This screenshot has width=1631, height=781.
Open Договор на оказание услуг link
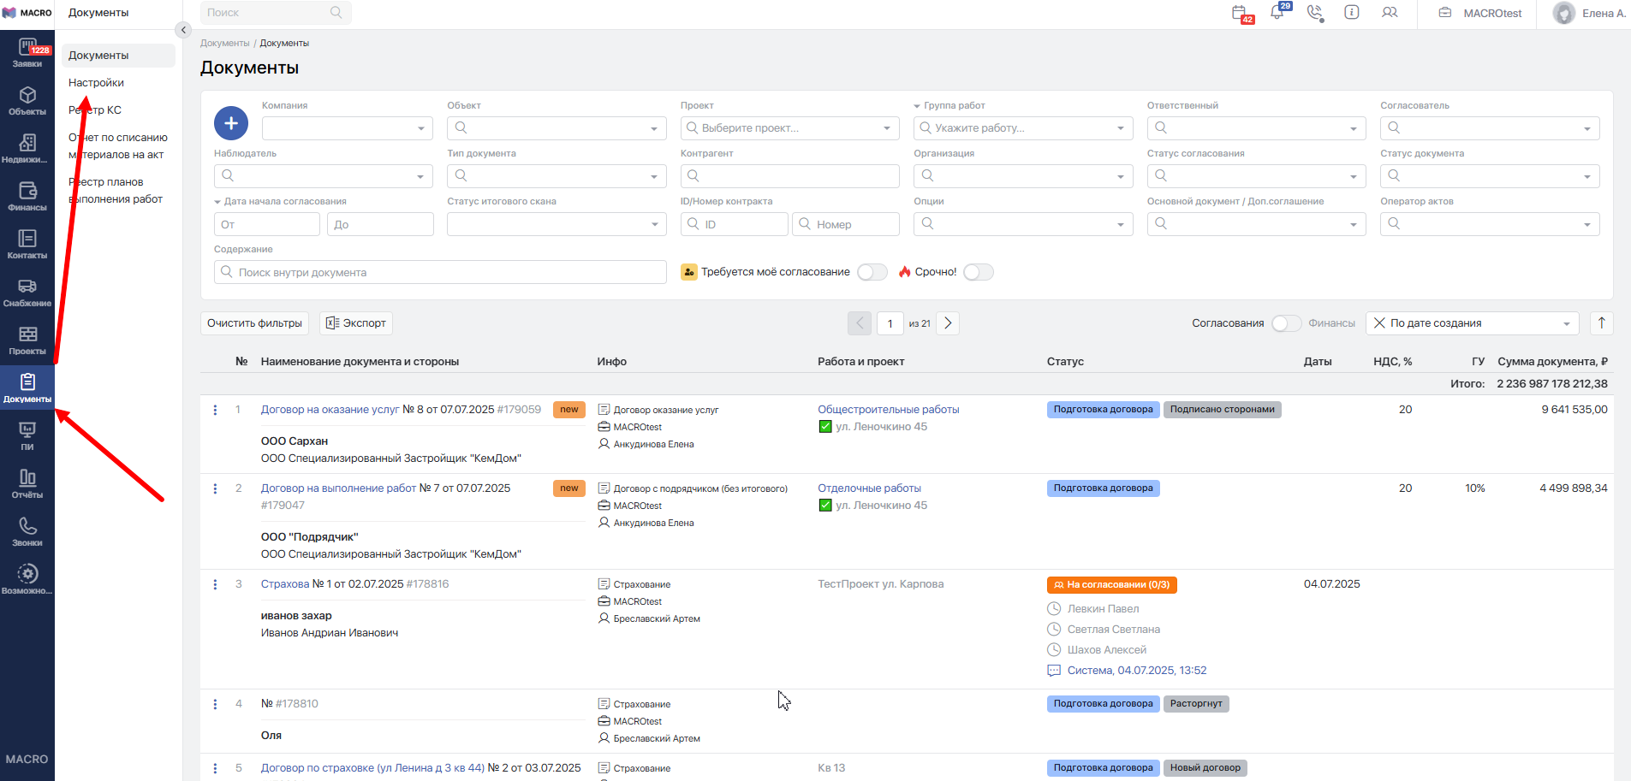click(x=330, y=410)
